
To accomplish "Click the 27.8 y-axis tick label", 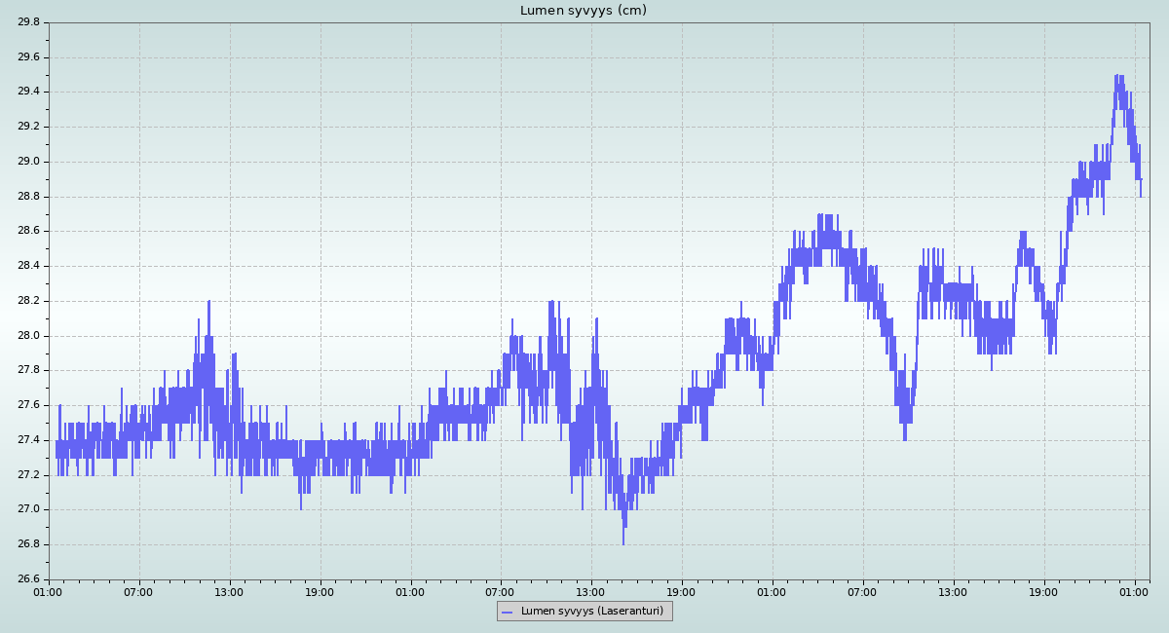I will (x=28, y=370).
